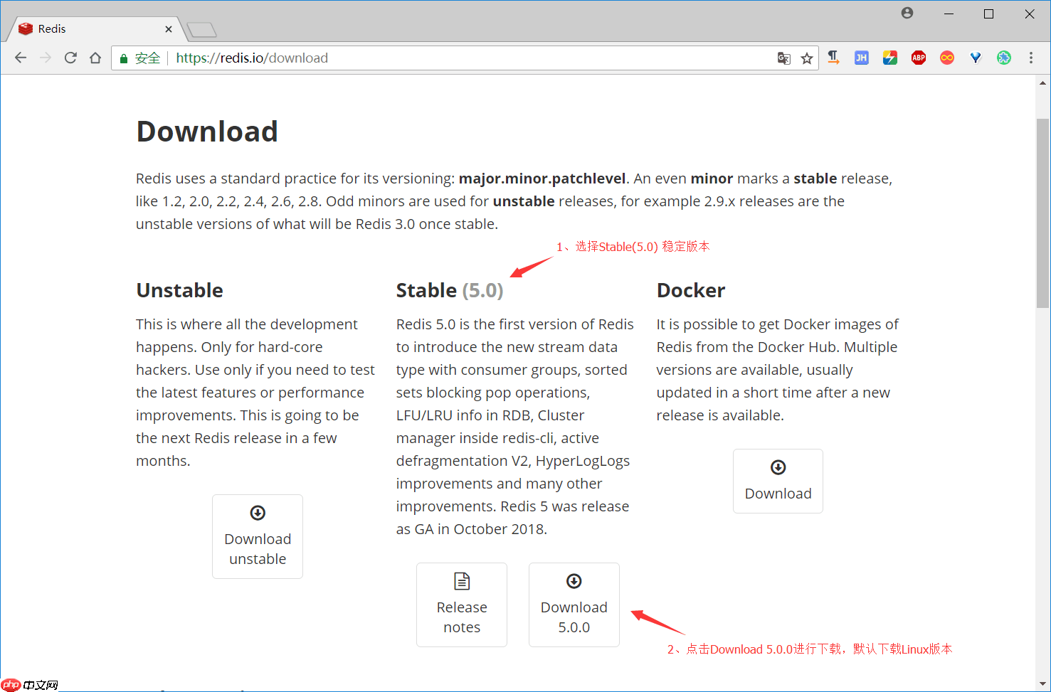Open the blue JH extension

pyautogui.click(x=862, y=58)
